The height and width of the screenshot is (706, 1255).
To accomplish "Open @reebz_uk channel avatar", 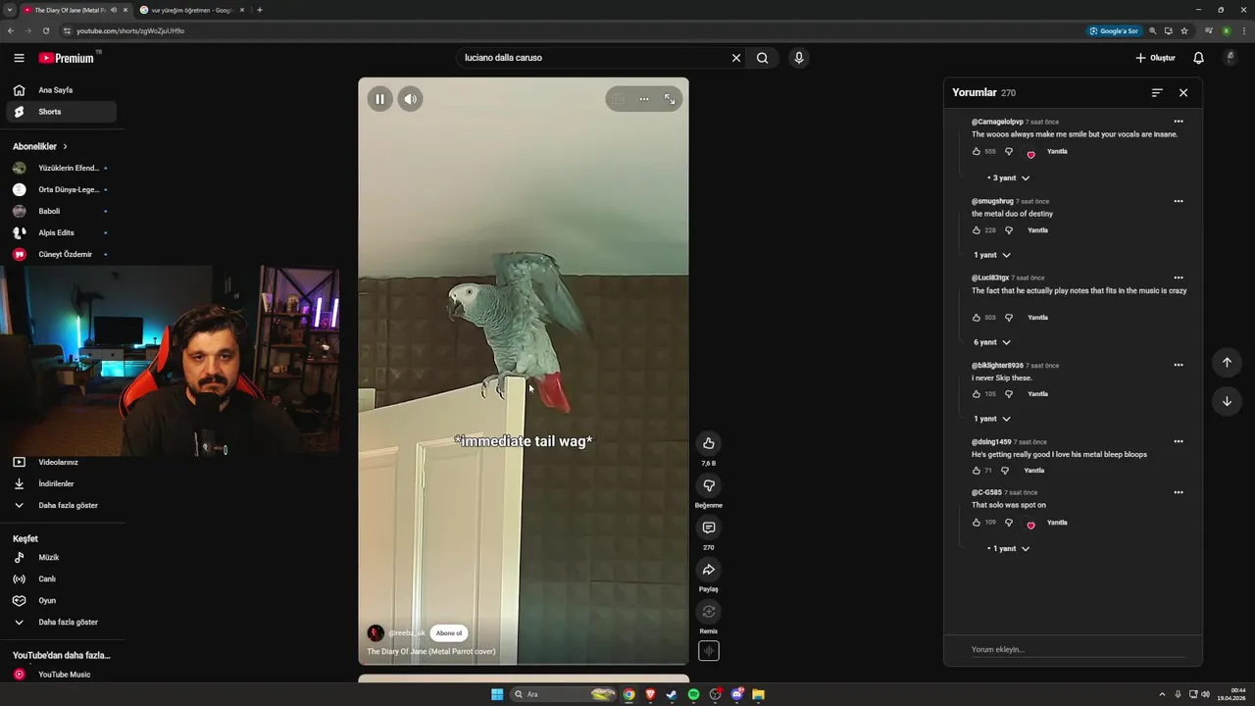I will tap(376, 633).
